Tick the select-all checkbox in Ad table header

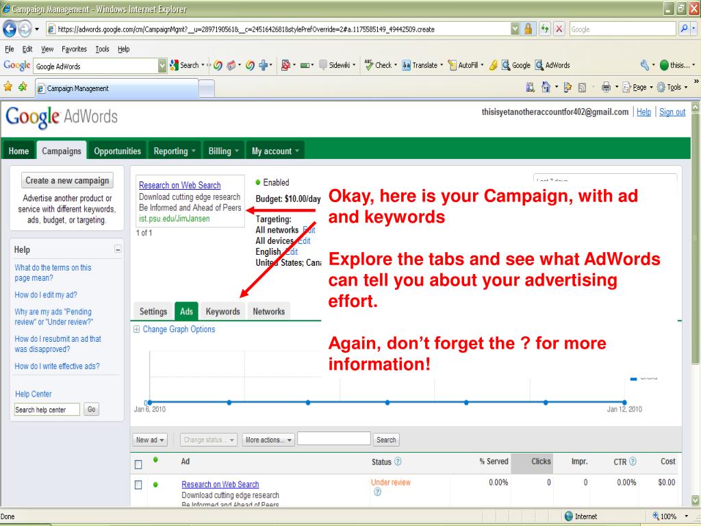[x=138, y=464]
